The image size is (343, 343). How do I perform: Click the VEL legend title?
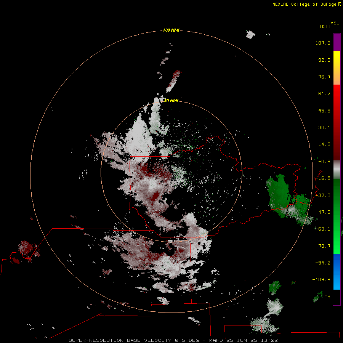pyautogui.click(x=335, y=22)
